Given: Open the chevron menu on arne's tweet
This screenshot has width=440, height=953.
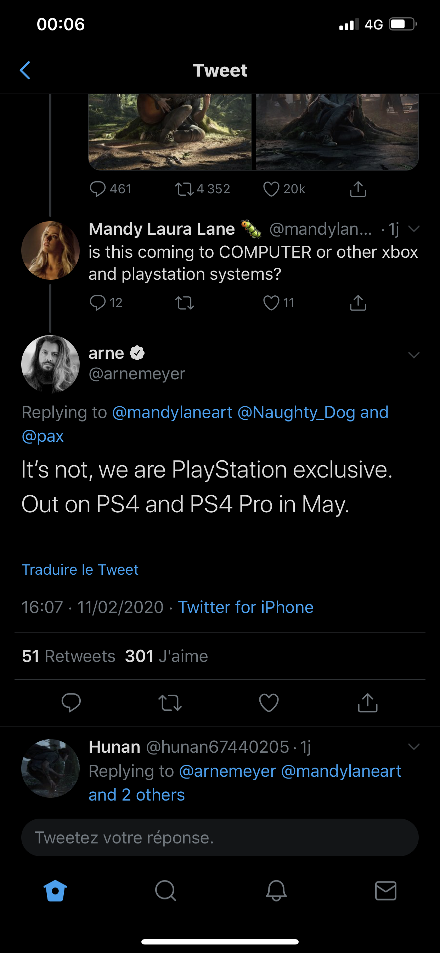Looking at the screenshot, I should click(x=414, y=355).
